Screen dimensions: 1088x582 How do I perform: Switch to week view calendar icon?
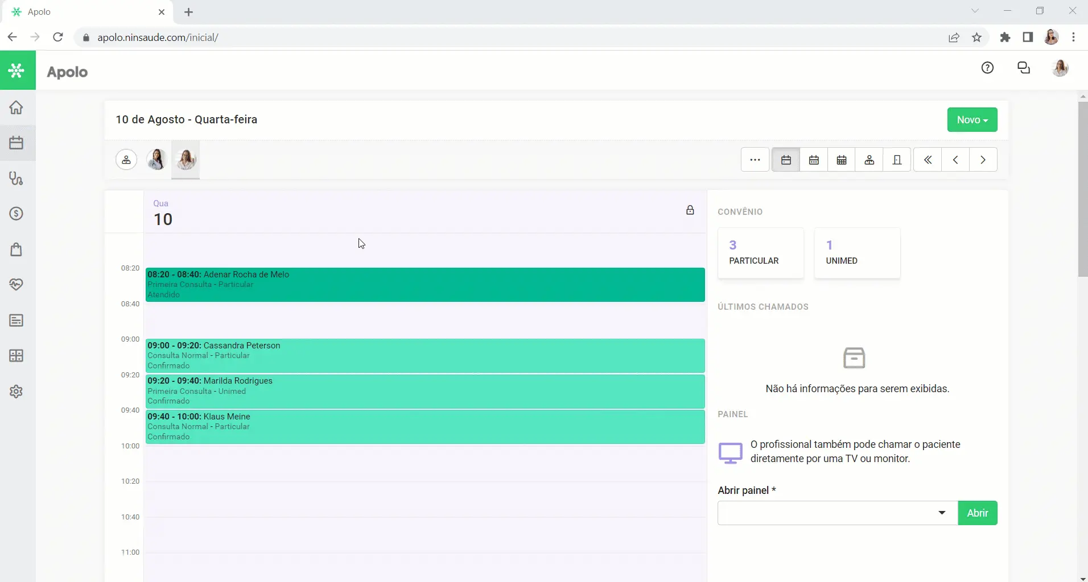point(814,160)
